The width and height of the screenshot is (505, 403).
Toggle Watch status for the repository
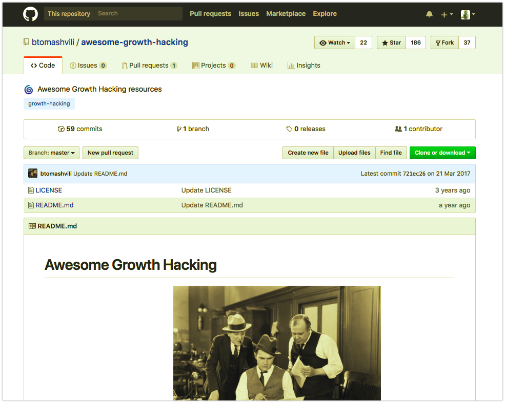[334, 43]
